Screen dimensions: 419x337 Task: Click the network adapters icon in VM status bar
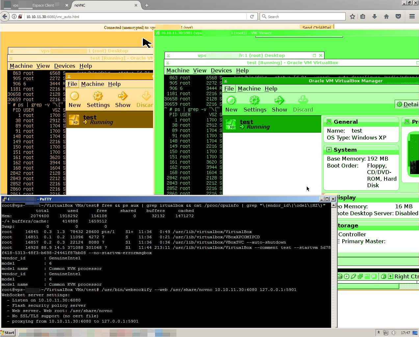[x=360, y=276]
